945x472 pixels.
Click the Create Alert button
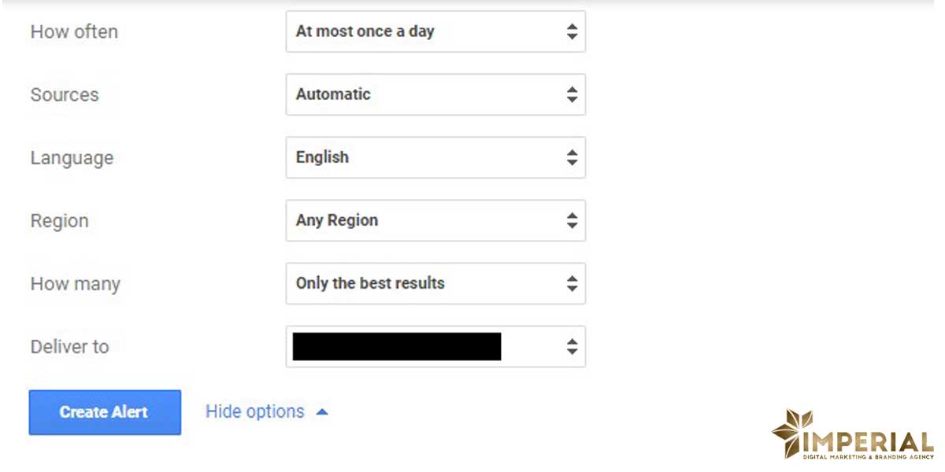point(105,412)
